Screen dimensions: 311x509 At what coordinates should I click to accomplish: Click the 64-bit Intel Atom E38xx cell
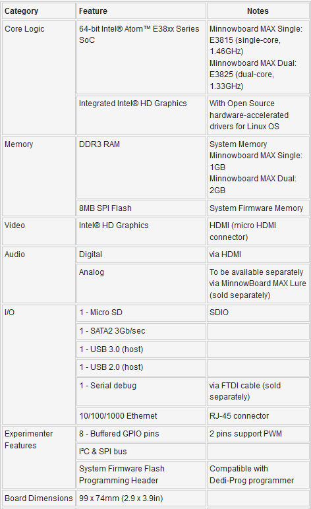pyautogui.click(x=141, y=57)
